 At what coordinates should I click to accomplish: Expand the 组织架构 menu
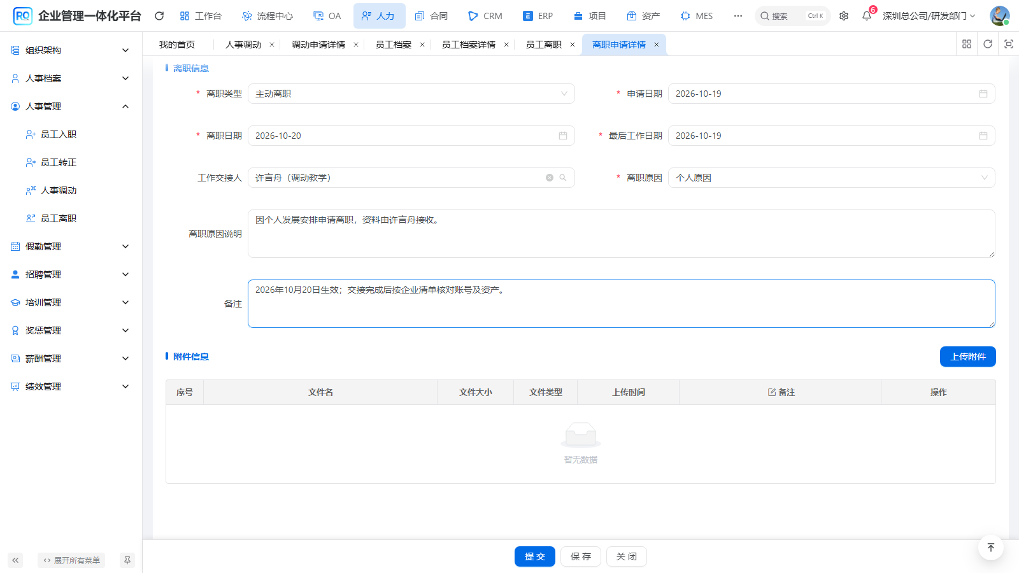[x=71, y=50]
